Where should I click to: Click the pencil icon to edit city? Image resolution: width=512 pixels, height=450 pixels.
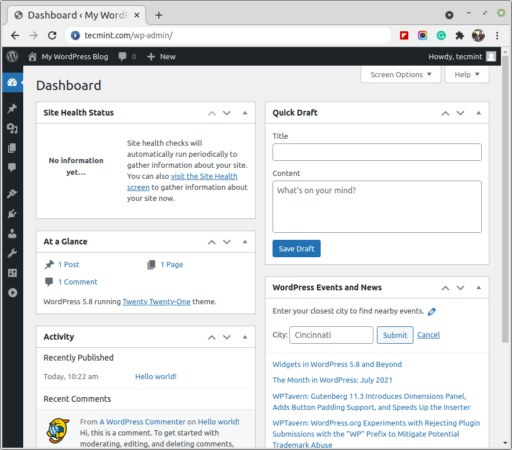pos(431,312)
